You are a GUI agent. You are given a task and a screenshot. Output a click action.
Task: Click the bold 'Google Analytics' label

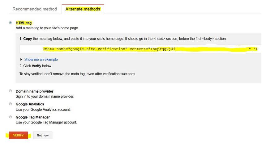tap(30, 104)
